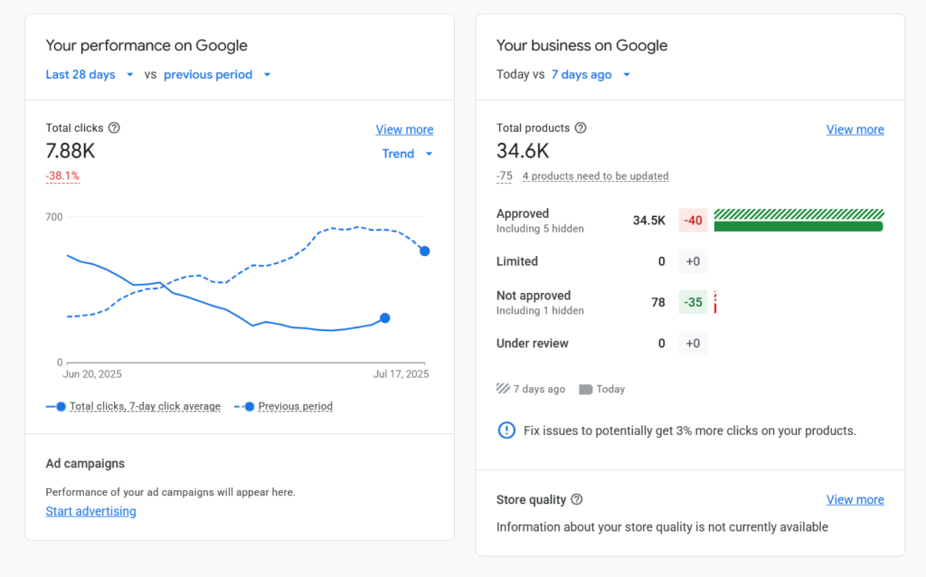Open the 7 days ago comparison dropdown
The height and width of the screenshot is (577, 926).
[x=591, y=75]
